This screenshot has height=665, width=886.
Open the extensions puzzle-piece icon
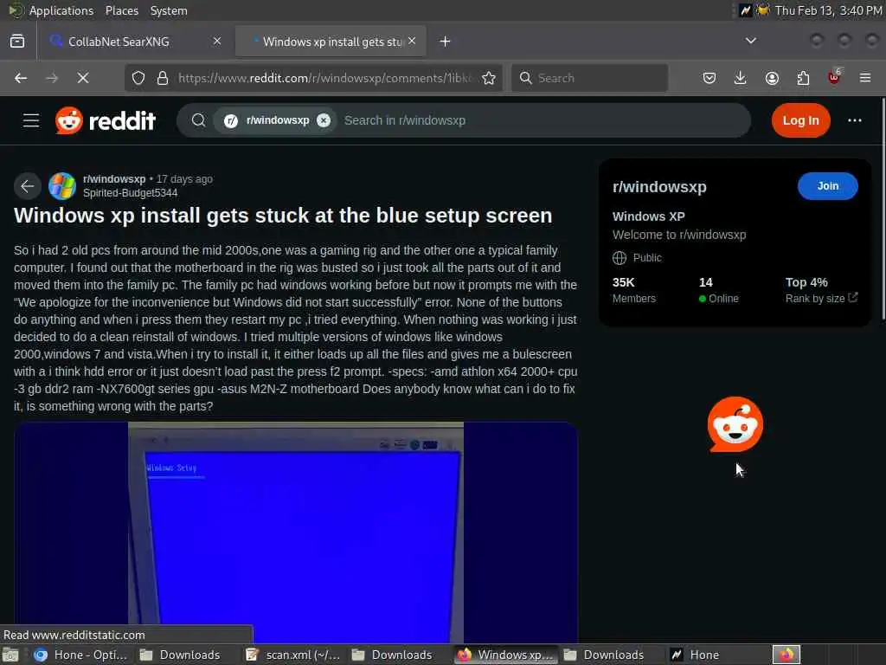(x=803, y=78)
